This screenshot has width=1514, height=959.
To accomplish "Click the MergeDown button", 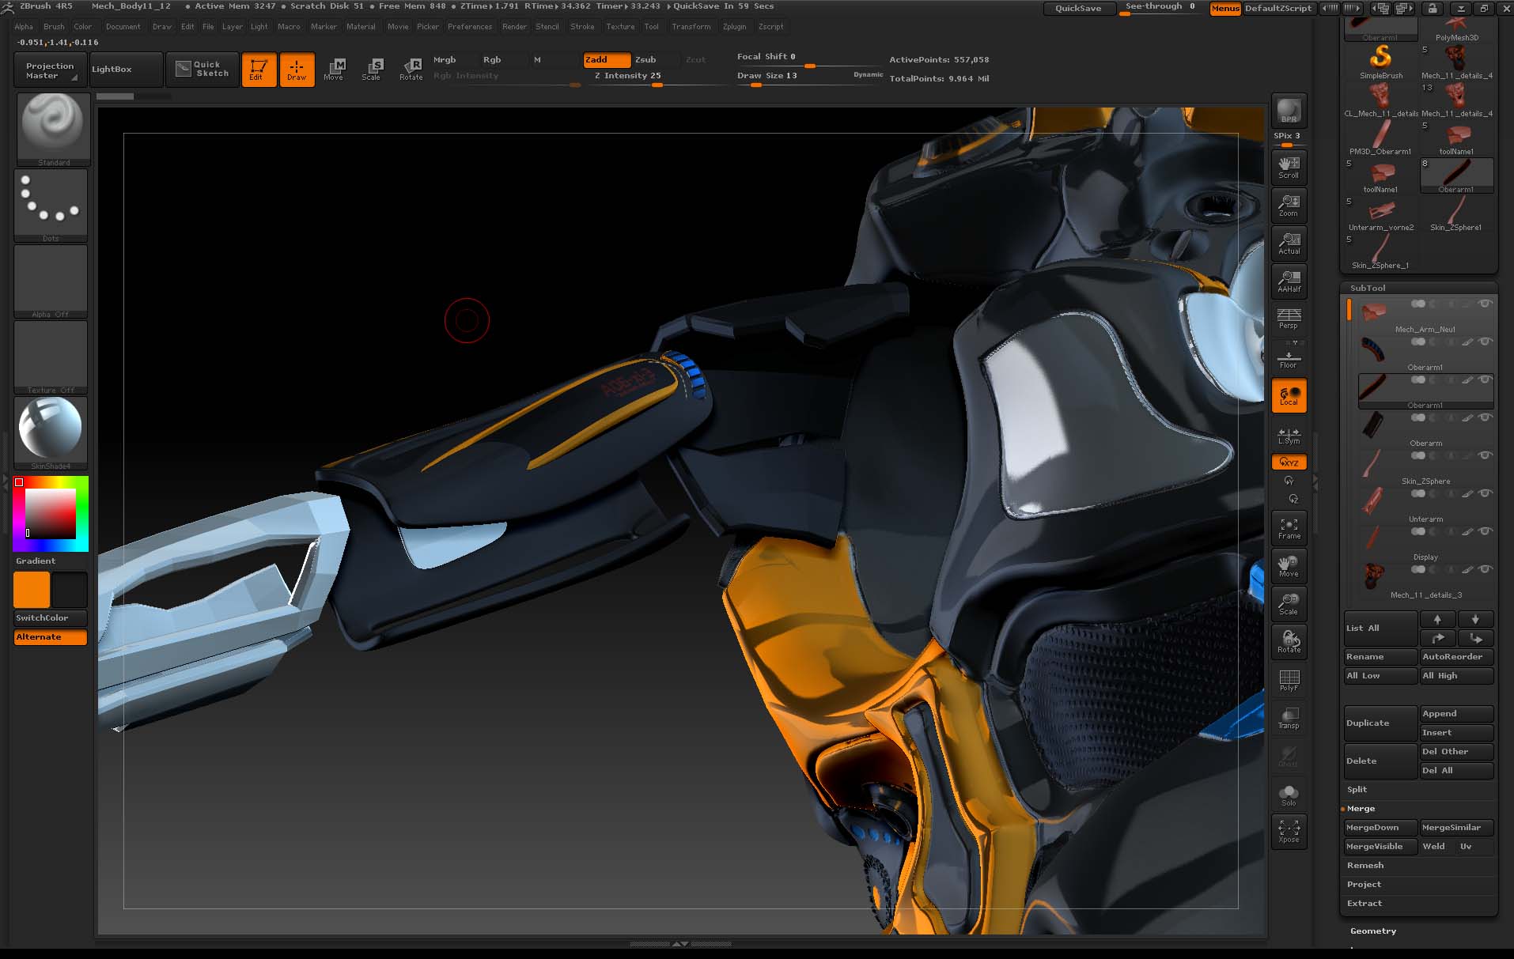I will 1380,827.
